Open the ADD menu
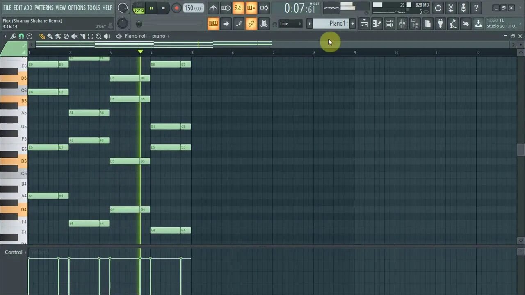The width and height of the screenshot is (525, 295). [28, 8]
